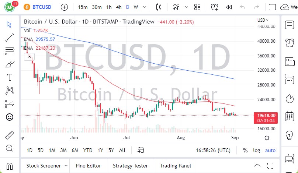Select the 4h timeframe button
Image resolution: width=298 pixels, height=173 pixels.
pos(118,7)
